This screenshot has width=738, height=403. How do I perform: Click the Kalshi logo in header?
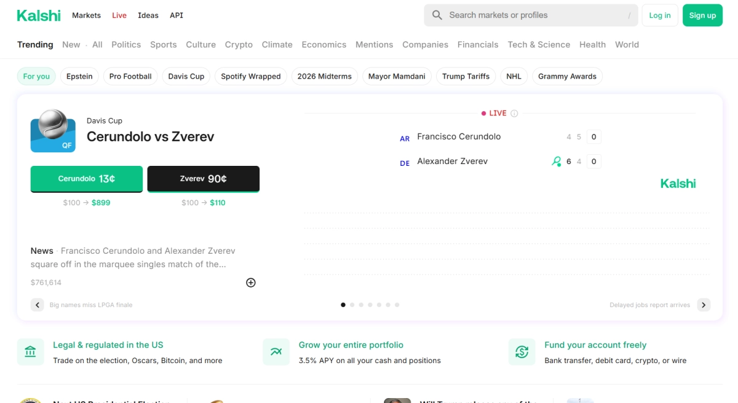click(x=39, y=15)
